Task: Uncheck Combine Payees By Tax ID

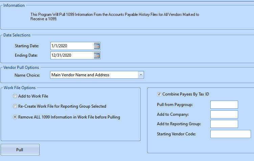Action: [159, 94]
